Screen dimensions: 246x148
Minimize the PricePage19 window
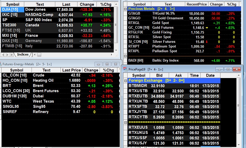click(x=219, y=69)
